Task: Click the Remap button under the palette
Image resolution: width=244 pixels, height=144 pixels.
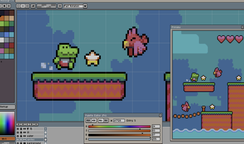Action: pos(7,107)
